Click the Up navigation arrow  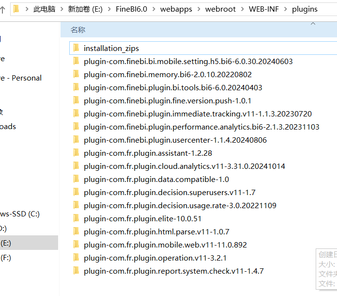tap(2, 10)
